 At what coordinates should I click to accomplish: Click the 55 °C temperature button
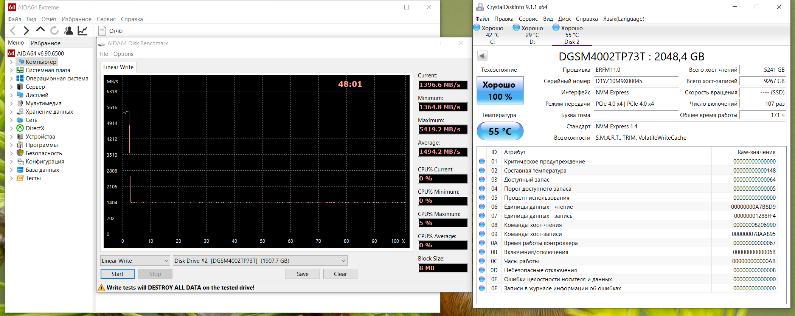point(500,131)
